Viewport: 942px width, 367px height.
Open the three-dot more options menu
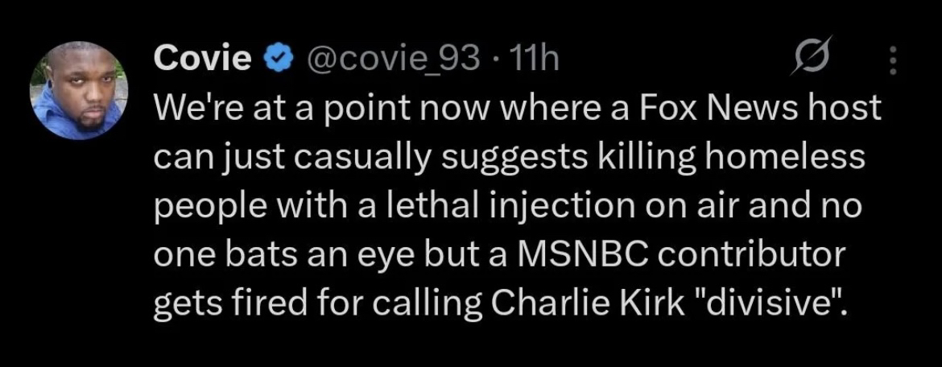point(890,60)
